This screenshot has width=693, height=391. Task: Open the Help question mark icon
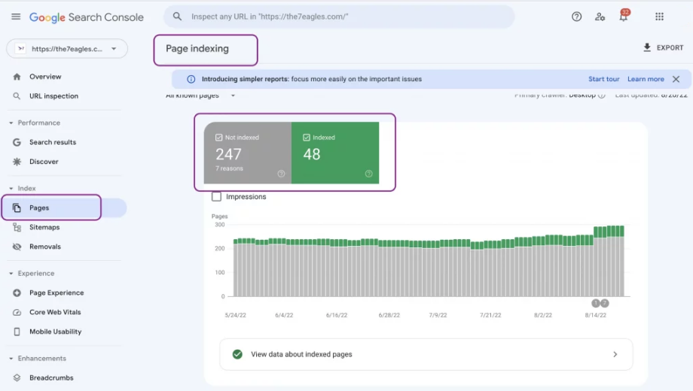[x=576, y=17]
